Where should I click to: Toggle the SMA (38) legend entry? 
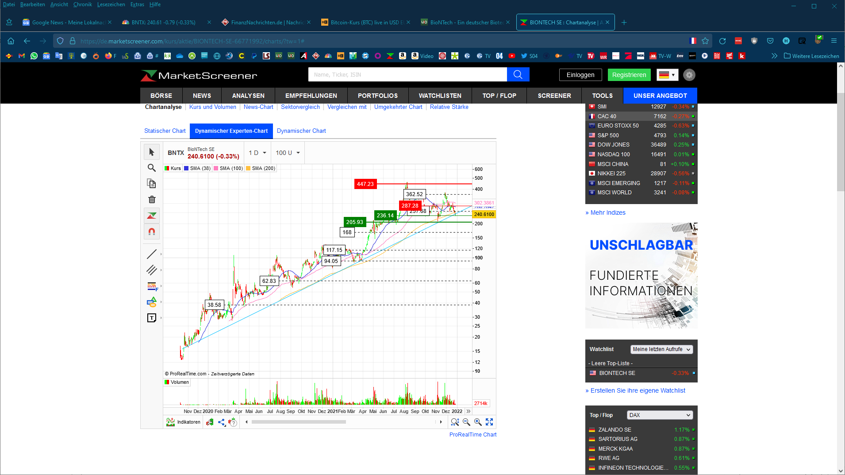197,168
